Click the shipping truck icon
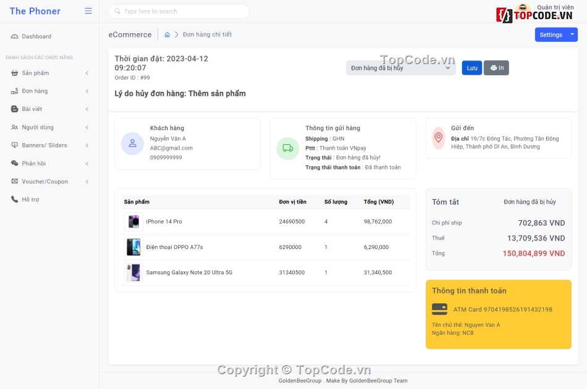This screenshot has height=389, width=587. [x=288, y=148]
